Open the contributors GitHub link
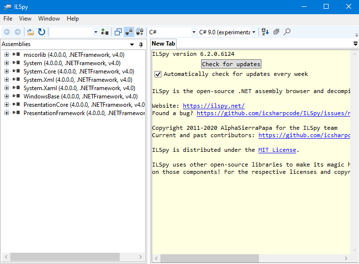359x264 pixels. (304, 135)
